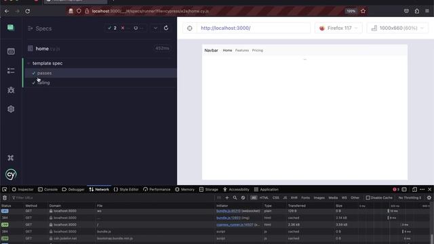
Task: Rerun all tests with the refresh icon
Action: (166, 28)
